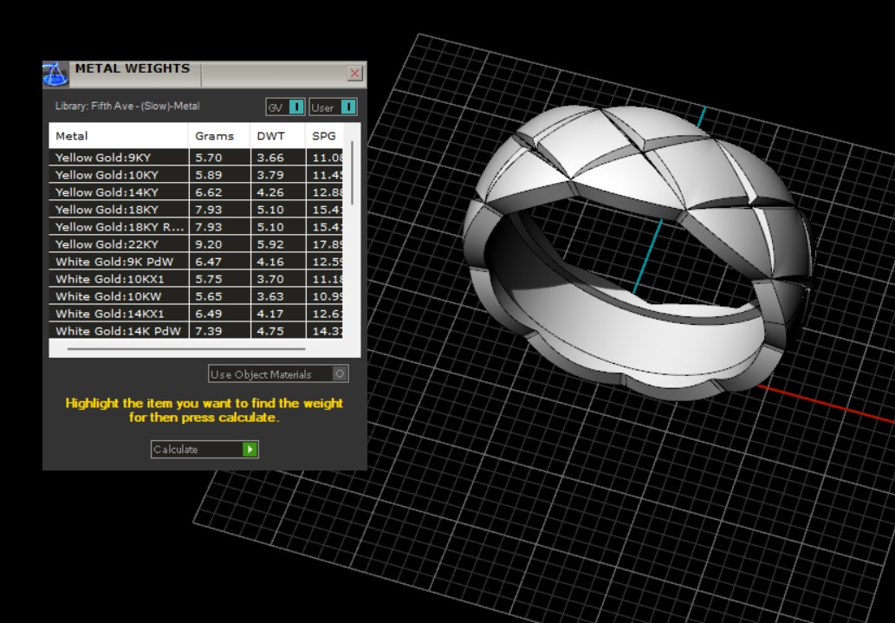Close the Metal Weights panel
The image size is (895, 623).
[x=355, y=73]
